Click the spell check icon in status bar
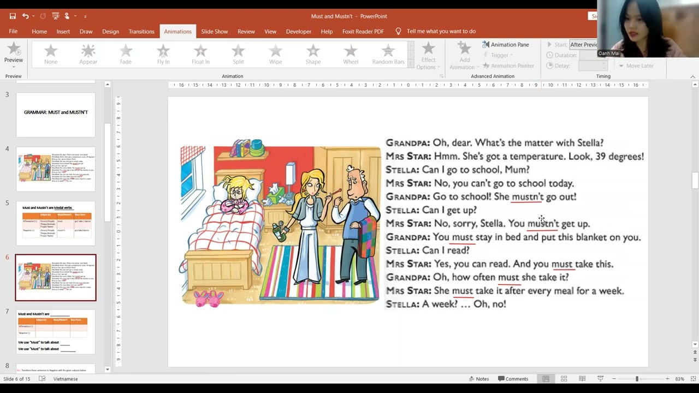This screenshot has height=393, width=699. pyautogui.click(x=42, y=379)
